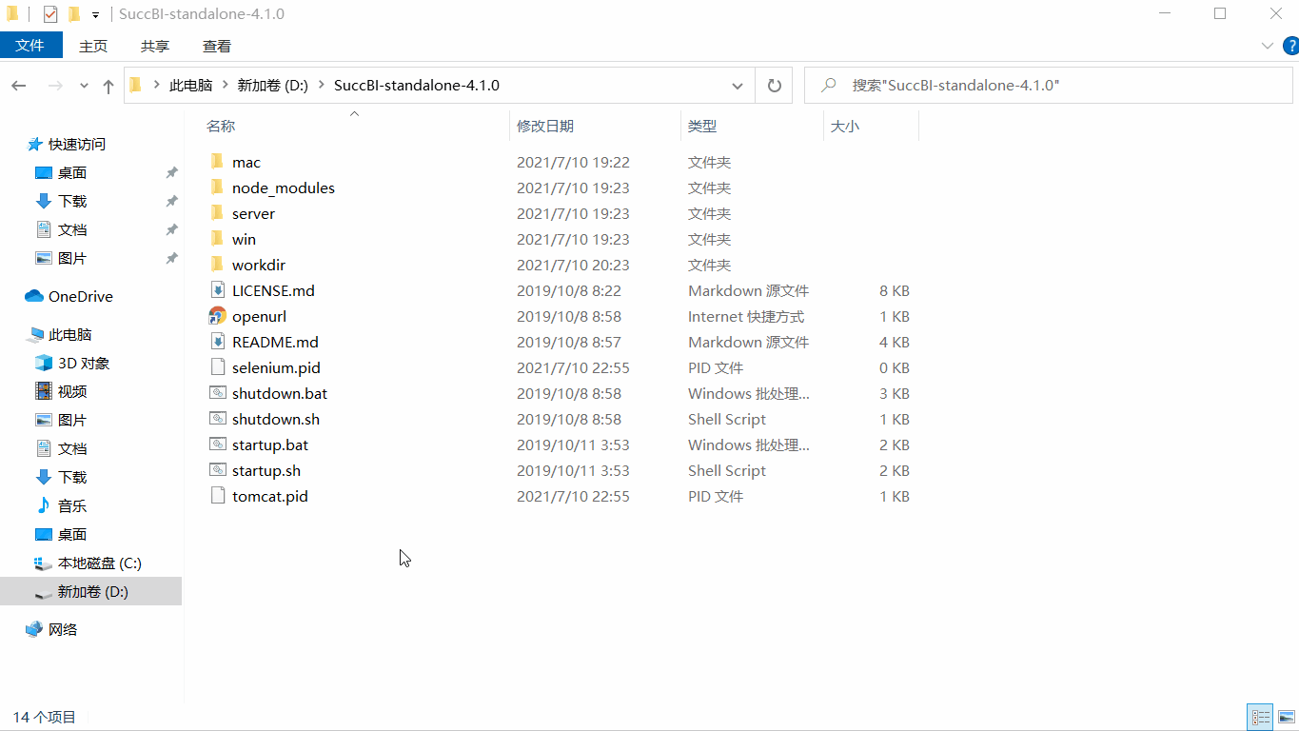Open the 共享 ribbon tab
Viewport: 1299px width, 731px height.
(155, 46)
